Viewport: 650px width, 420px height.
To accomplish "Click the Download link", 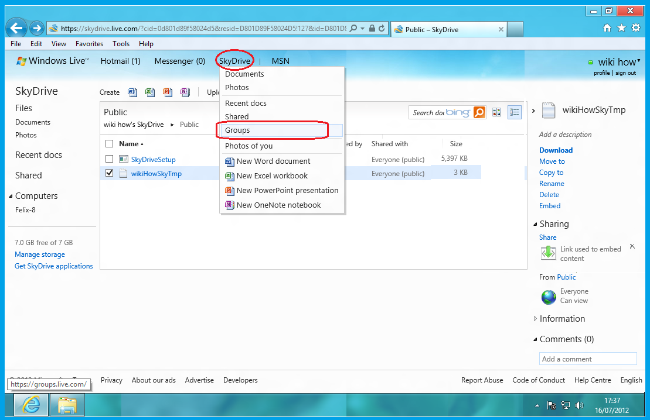I will click(556, 150).
